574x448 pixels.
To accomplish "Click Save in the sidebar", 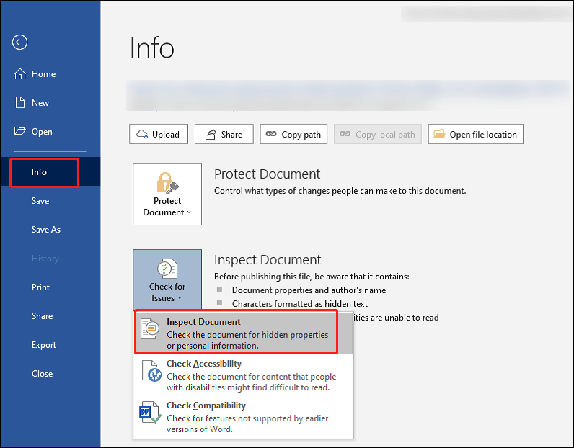I will (50, 201).
